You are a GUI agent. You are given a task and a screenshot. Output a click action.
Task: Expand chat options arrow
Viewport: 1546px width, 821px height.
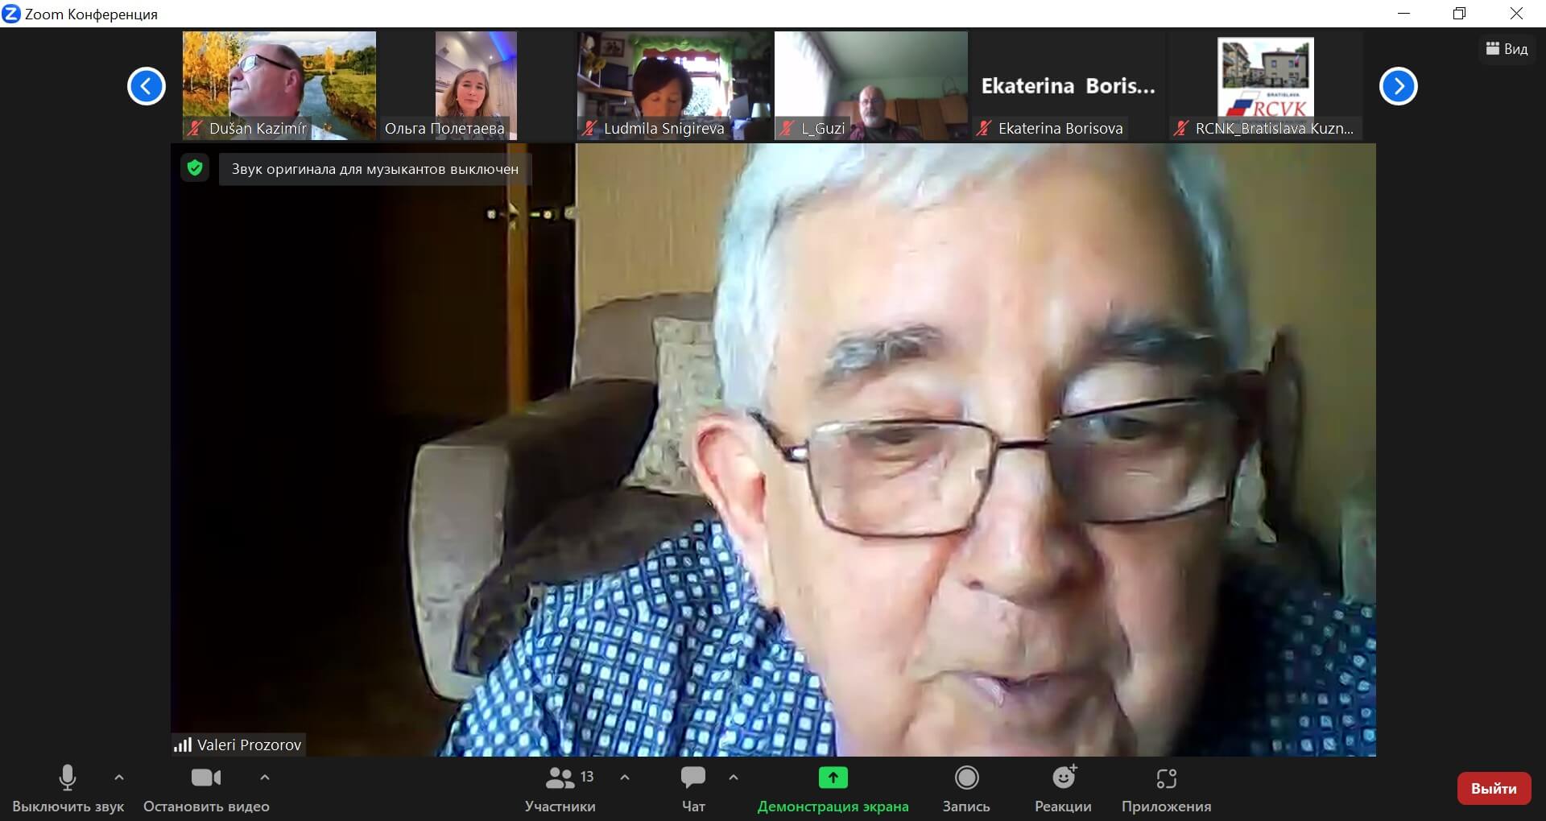733,778
